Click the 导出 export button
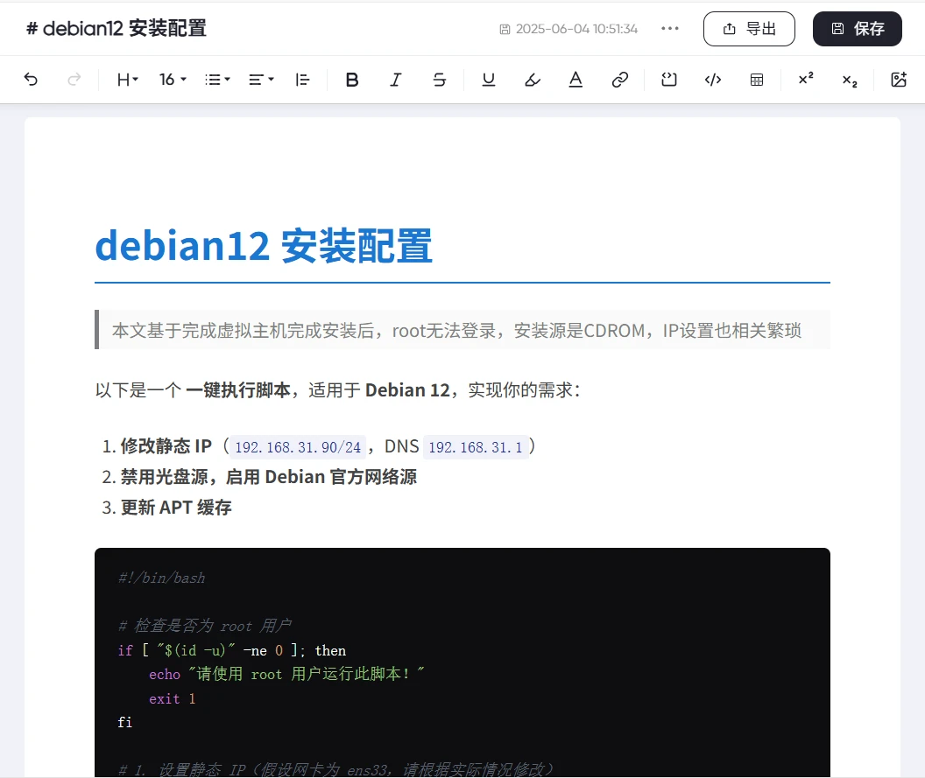Image resolution: width=925 pixels, height=778 pixels. [x=749, y=29]
